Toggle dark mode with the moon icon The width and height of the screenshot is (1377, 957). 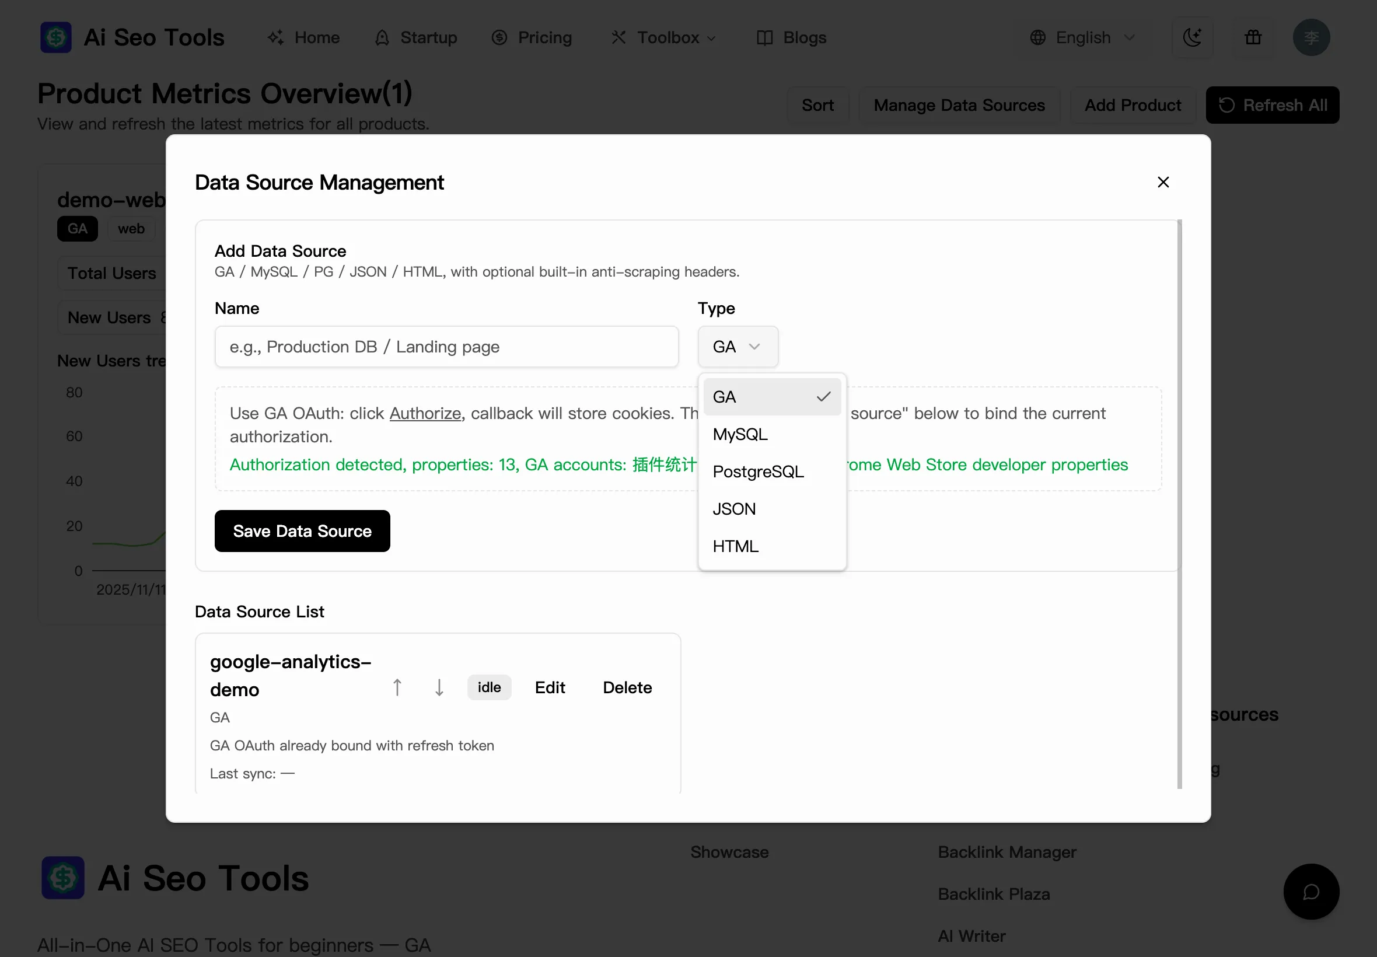pyautogui.click(x=1193, y=37)
